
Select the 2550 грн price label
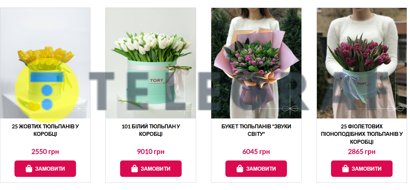pyautogui.click(x=45, y=152)
